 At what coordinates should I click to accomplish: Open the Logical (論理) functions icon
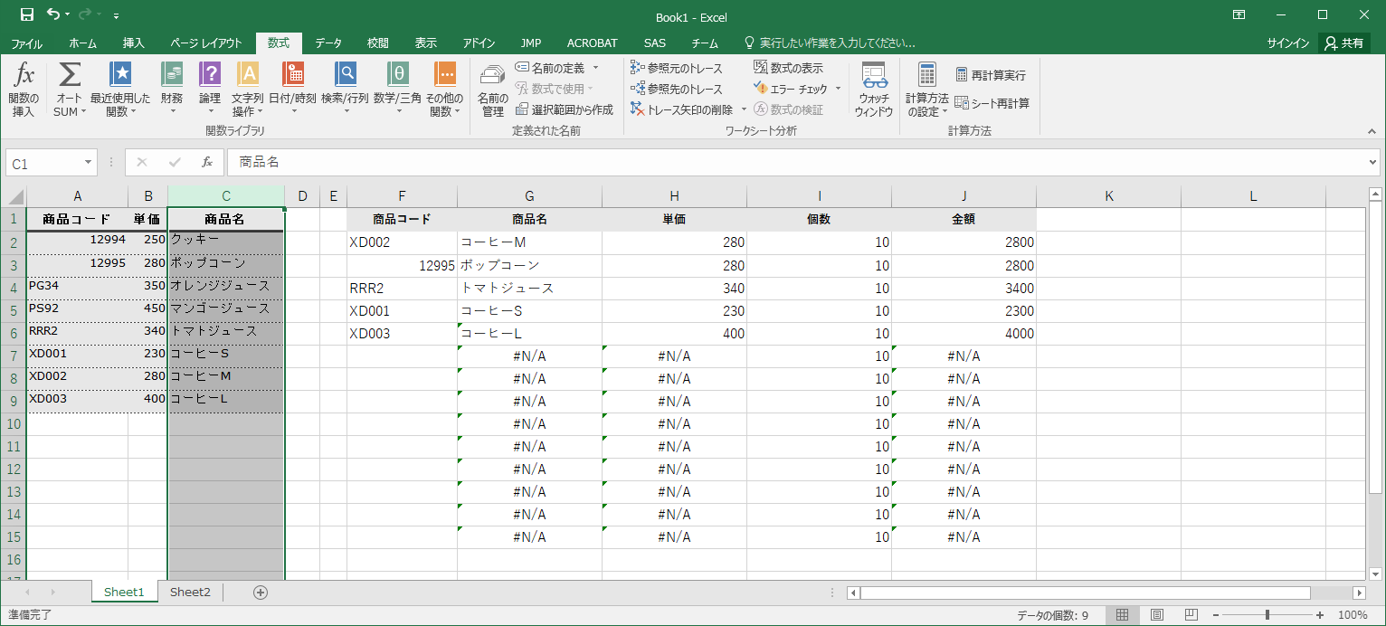210,89
